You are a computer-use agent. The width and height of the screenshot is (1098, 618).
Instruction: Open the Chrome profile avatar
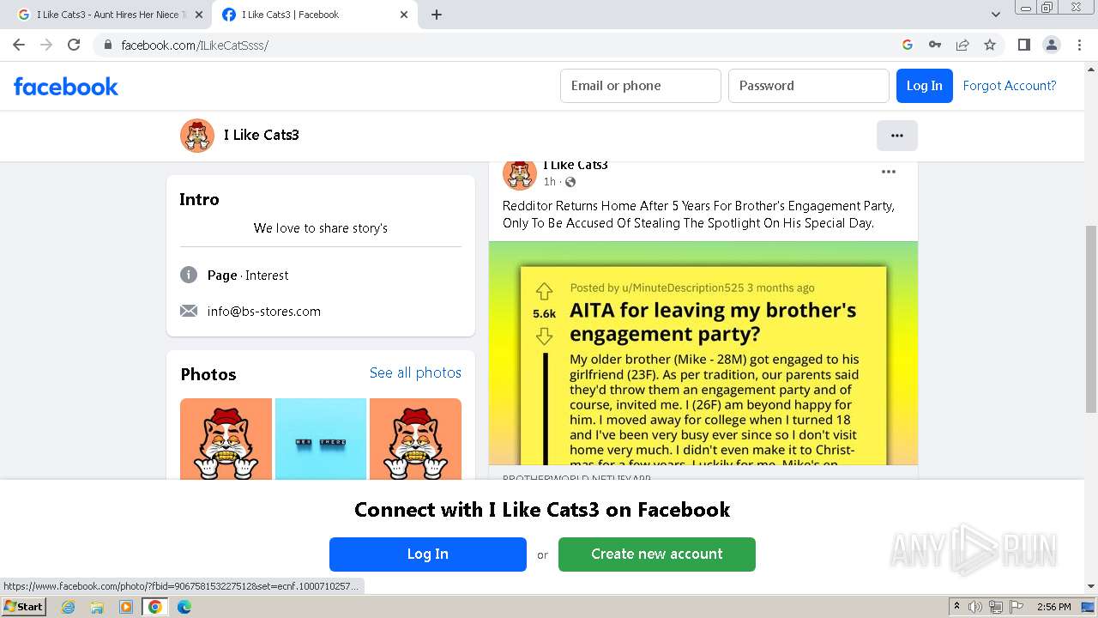[x=1052, y=45]
